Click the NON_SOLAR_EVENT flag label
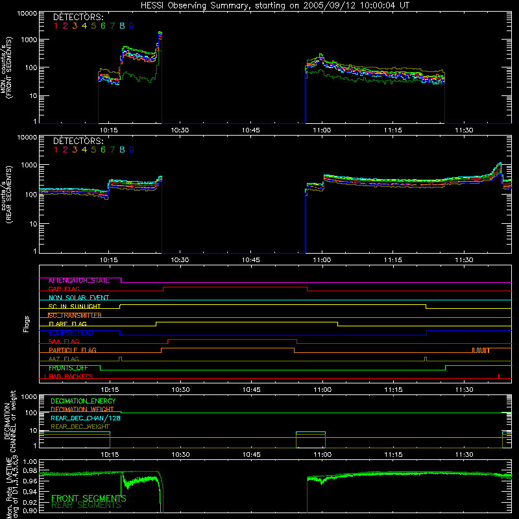 pyautogui.click(x=78, y=298)
